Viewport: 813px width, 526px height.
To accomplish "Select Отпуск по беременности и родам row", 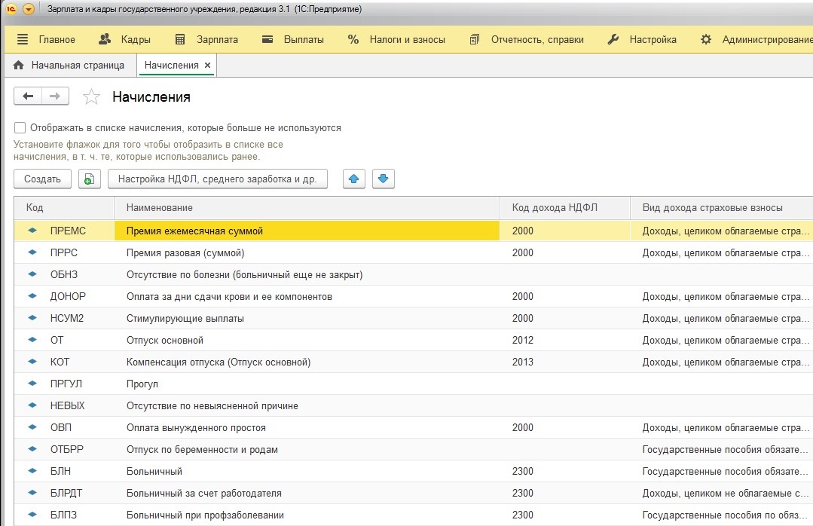I will tap(413, 449).
